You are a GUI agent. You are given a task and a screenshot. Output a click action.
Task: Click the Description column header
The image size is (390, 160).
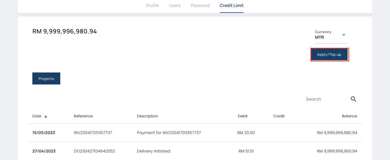[x=148, y=116]
